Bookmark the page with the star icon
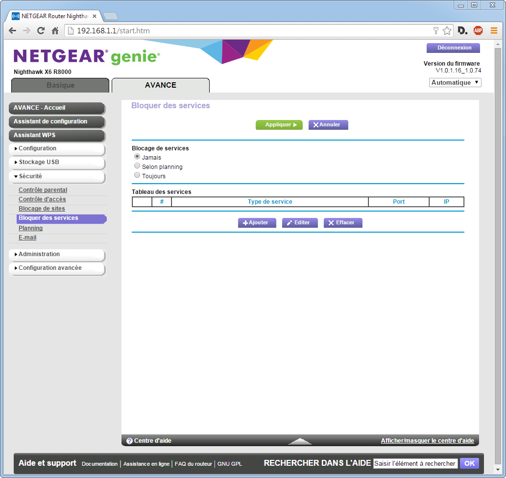The width and height of the screenshot is (506, 478). (x=447, y=31)
